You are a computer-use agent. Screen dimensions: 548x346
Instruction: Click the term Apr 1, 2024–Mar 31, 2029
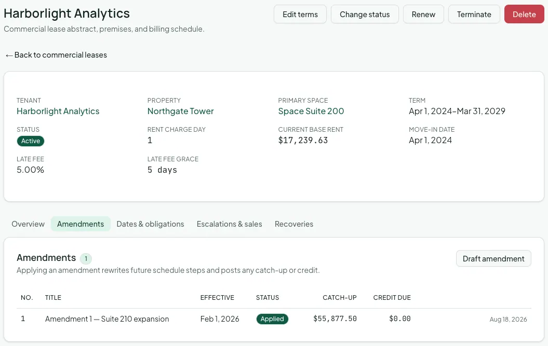(x=457, y=111)
